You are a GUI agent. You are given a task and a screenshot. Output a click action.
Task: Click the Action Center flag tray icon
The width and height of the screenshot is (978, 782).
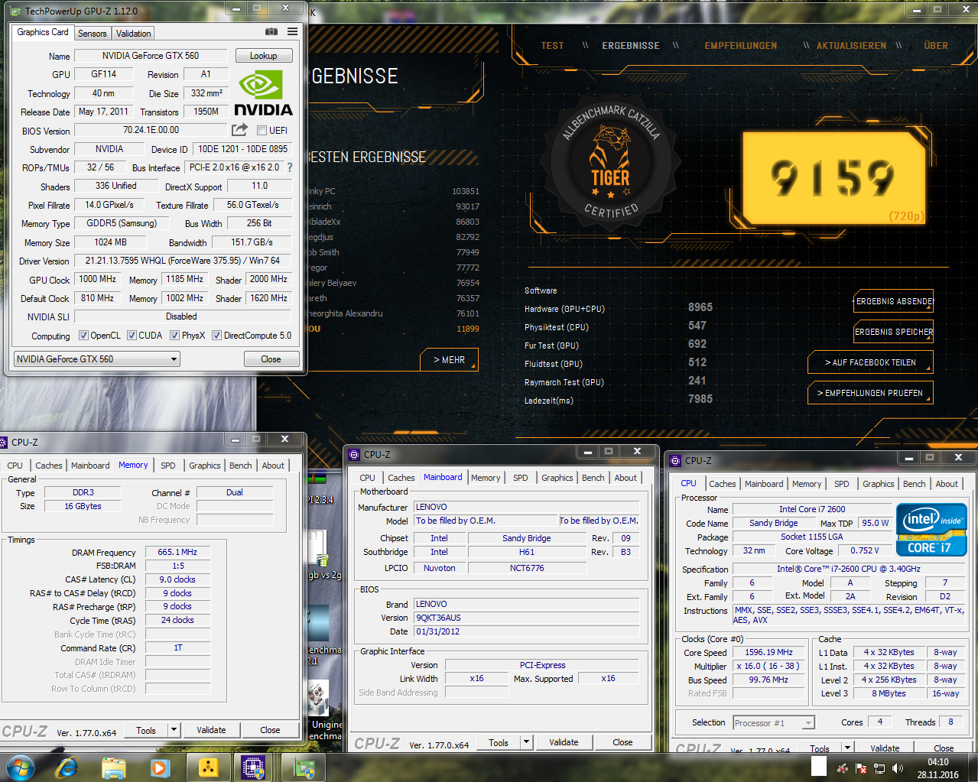click(860, 768)
